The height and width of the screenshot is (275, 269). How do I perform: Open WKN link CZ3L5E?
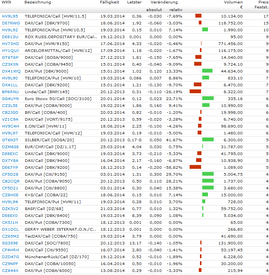[10, 105]
